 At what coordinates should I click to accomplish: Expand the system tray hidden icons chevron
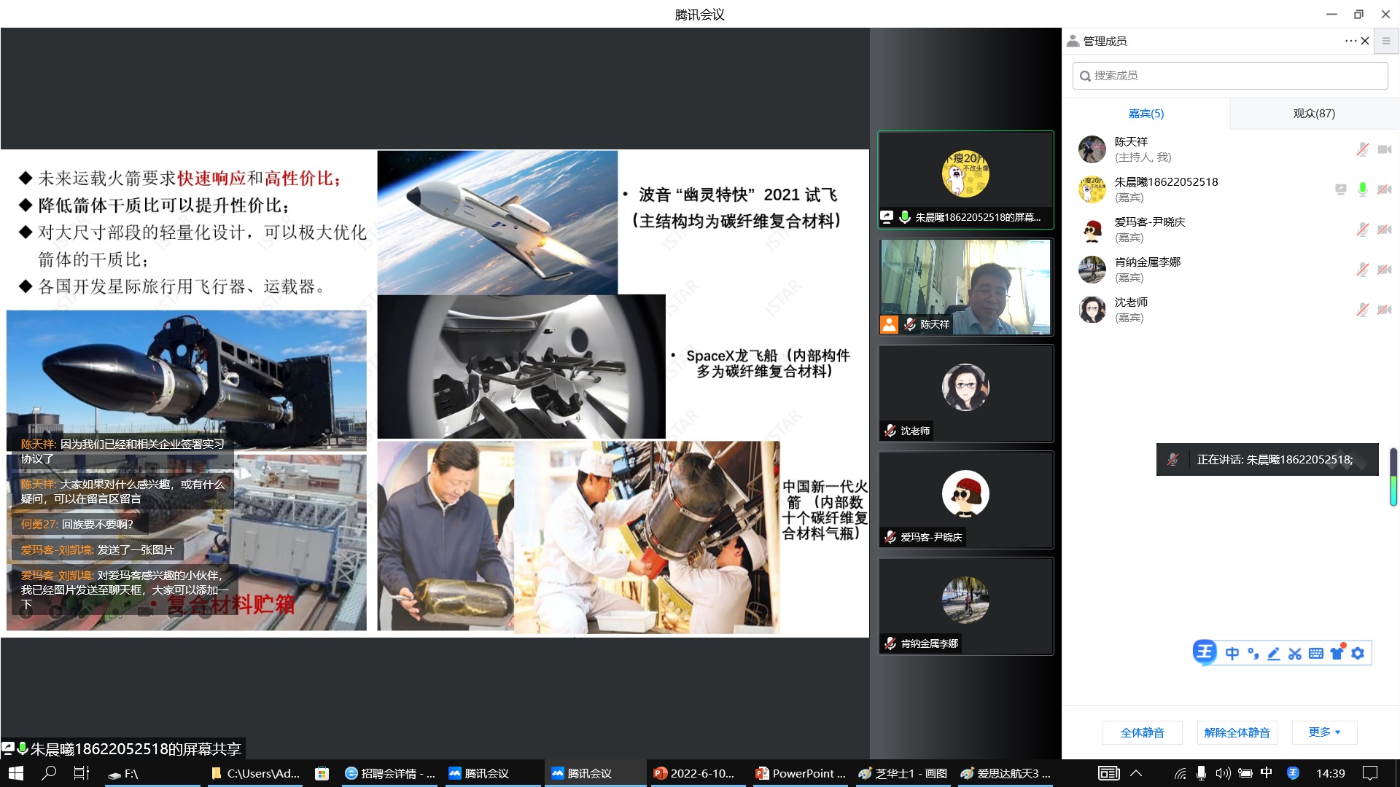tap(1136, 773)
